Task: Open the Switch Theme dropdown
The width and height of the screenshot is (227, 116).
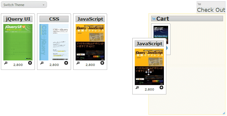Action: [x=24, y=5]
